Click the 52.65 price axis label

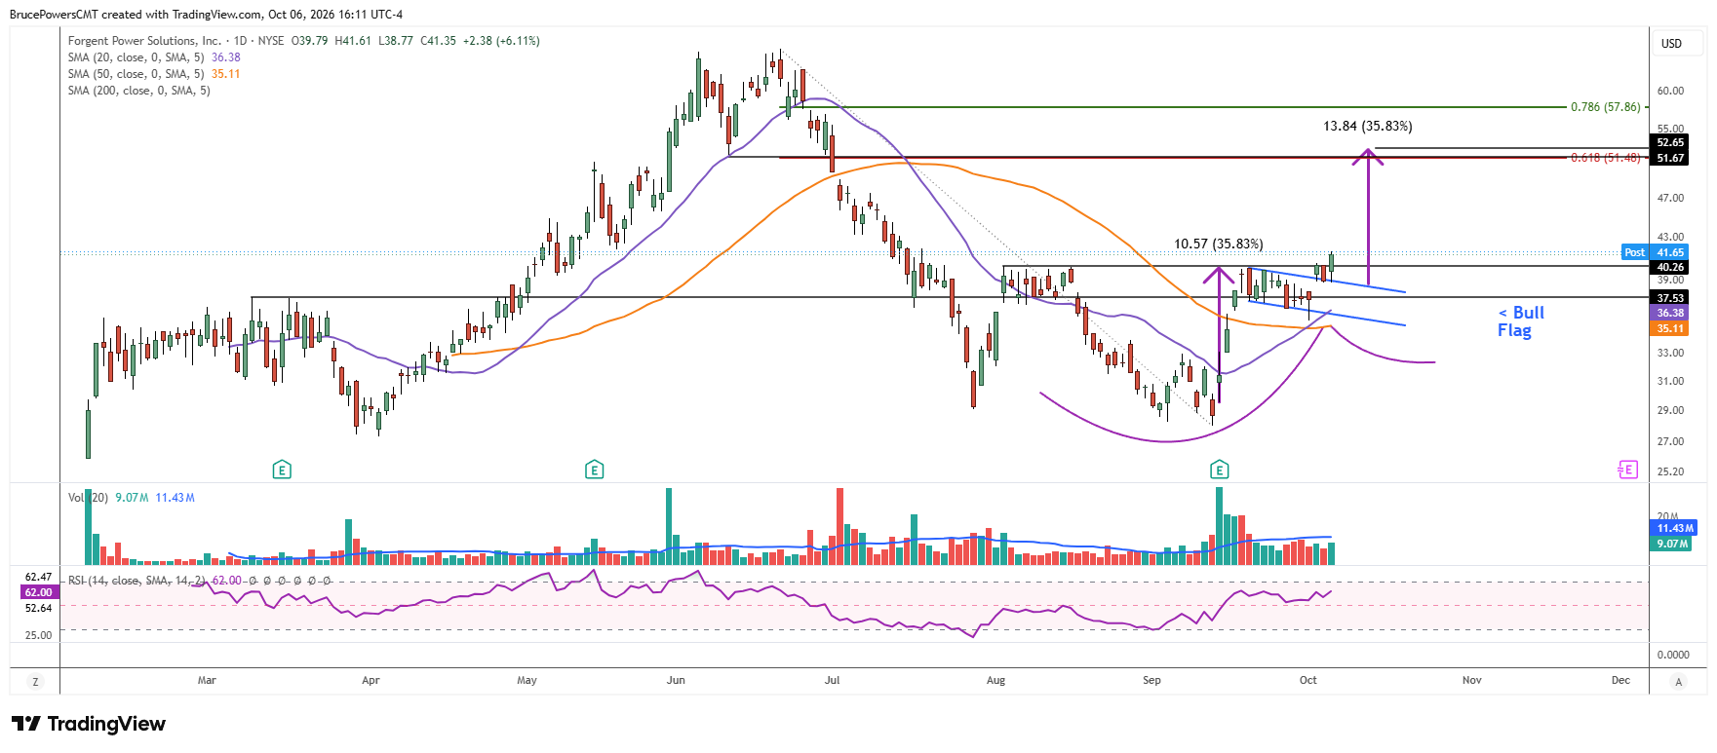1670,142
